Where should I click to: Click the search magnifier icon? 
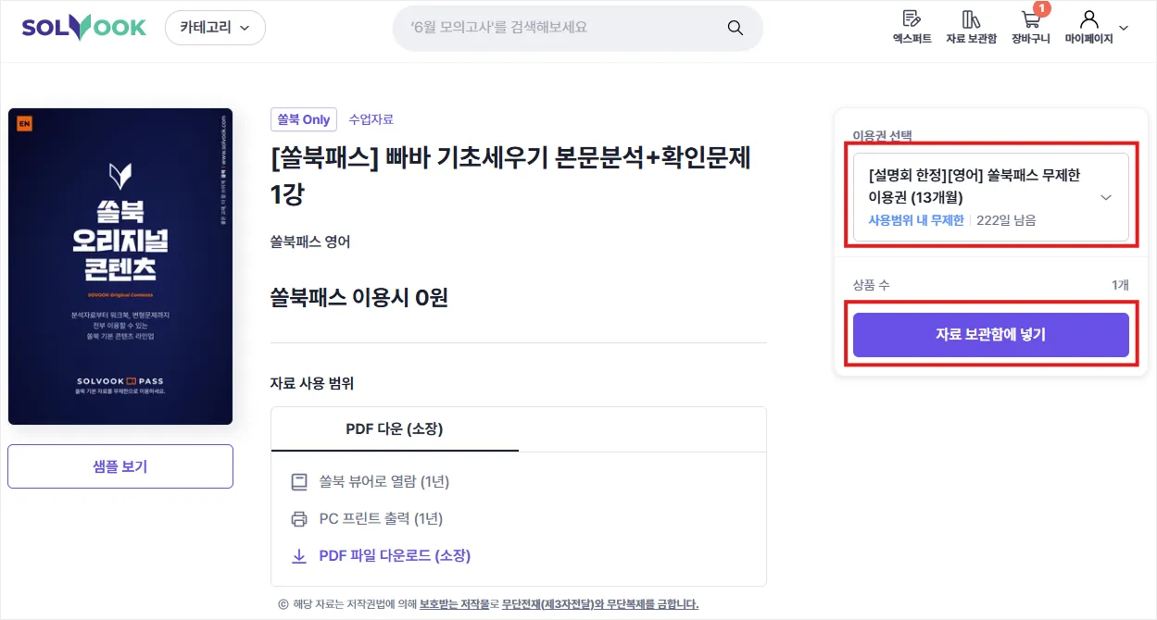pyautogui.click(x=736, y=28)
